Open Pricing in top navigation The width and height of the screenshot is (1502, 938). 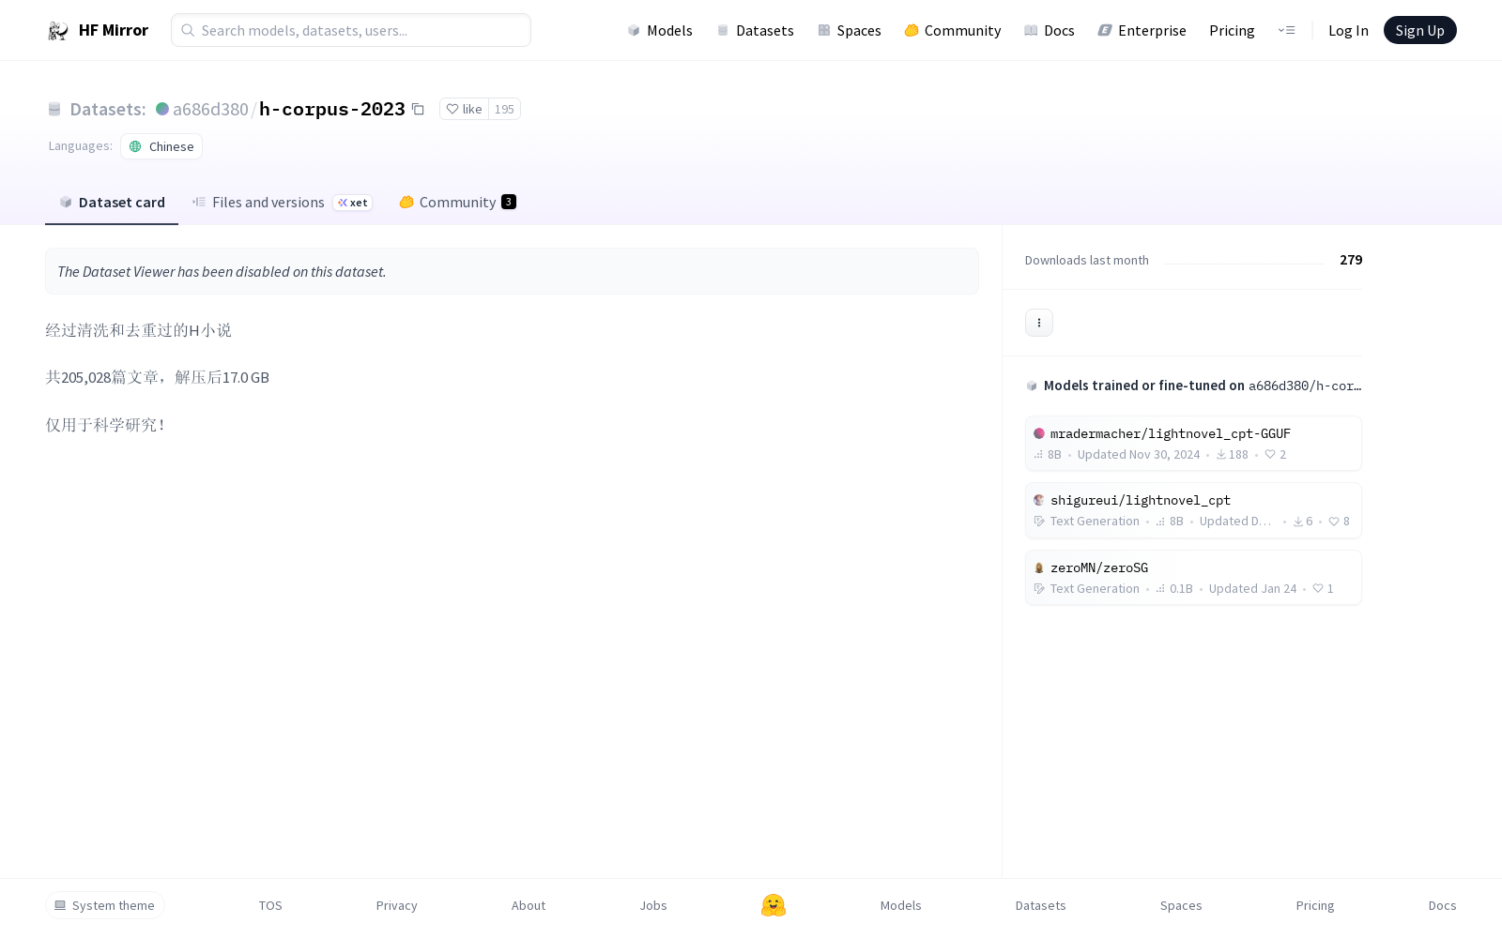click(x=1232, y=31)
